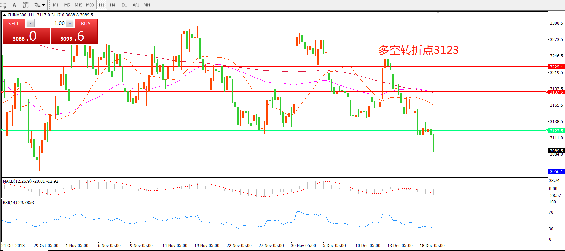Select the MN monthly timeframe
Image resolution: width=565 pixels, height=251 pixels.
tap(147, 5)
